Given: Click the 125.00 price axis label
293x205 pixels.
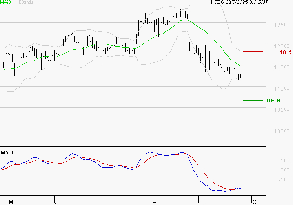Looking at the screenshot, I should click(x=282, y=25).
